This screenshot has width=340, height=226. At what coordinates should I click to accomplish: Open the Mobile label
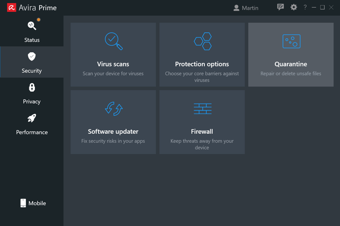[x=37, y=203]
